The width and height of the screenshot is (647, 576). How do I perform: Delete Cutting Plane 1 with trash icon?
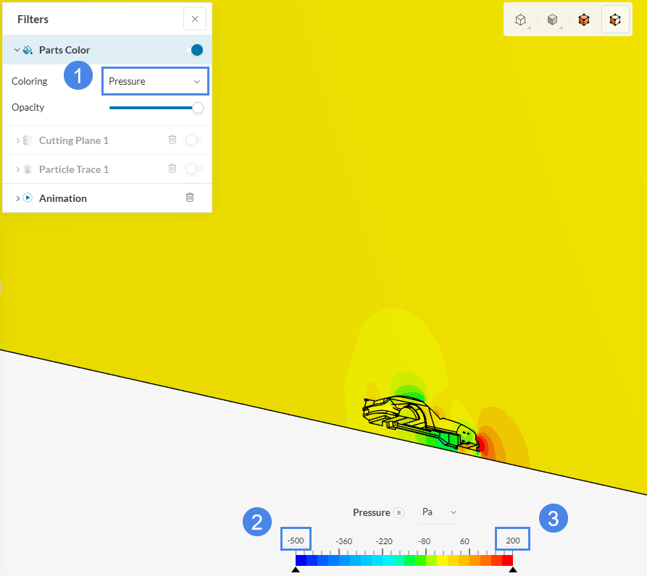(x=172, y=140)
